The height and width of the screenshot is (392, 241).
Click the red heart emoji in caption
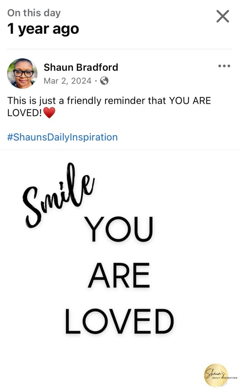(49, 113)
